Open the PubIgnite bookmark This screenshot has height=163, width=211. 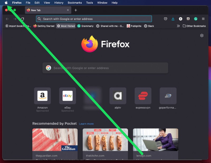pyautogui.click(x=134, y=26)
